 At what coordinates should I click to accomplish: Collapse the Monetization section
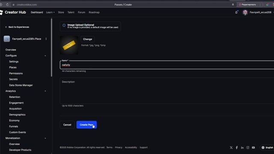coord(45,138)
